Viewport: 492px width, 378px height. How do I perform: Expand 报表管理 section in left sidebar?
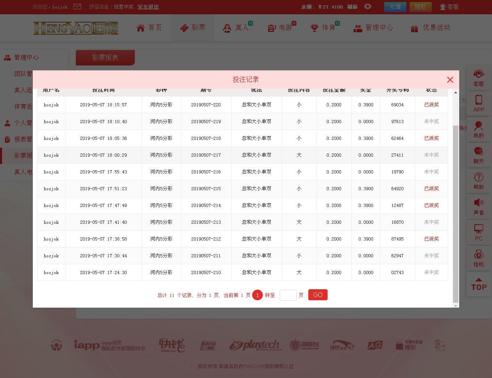[18, 139]
